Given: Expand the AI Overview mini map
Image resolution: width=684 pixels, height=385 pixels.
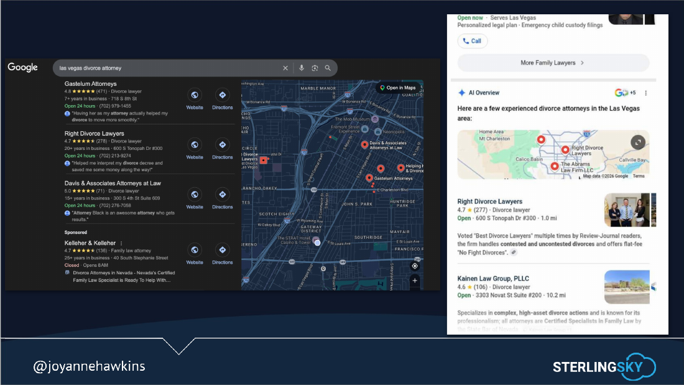Looking at the screenshot, I should point(638,142).
